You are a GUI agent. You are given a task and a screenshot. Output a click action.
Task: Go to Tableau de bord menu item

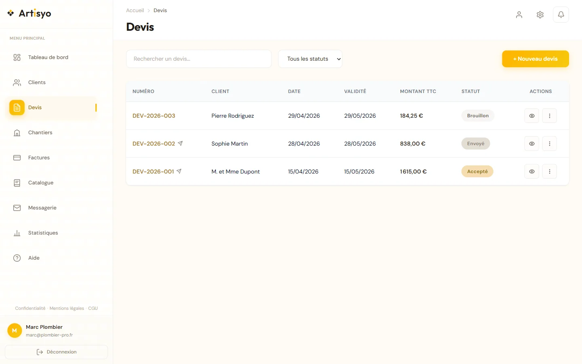[51, 57]
